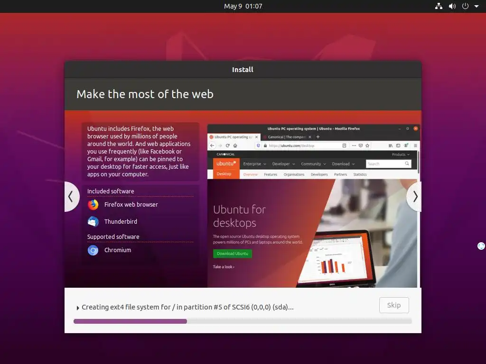
Task: Click the Install window title bar
Action: pos(243,70)
